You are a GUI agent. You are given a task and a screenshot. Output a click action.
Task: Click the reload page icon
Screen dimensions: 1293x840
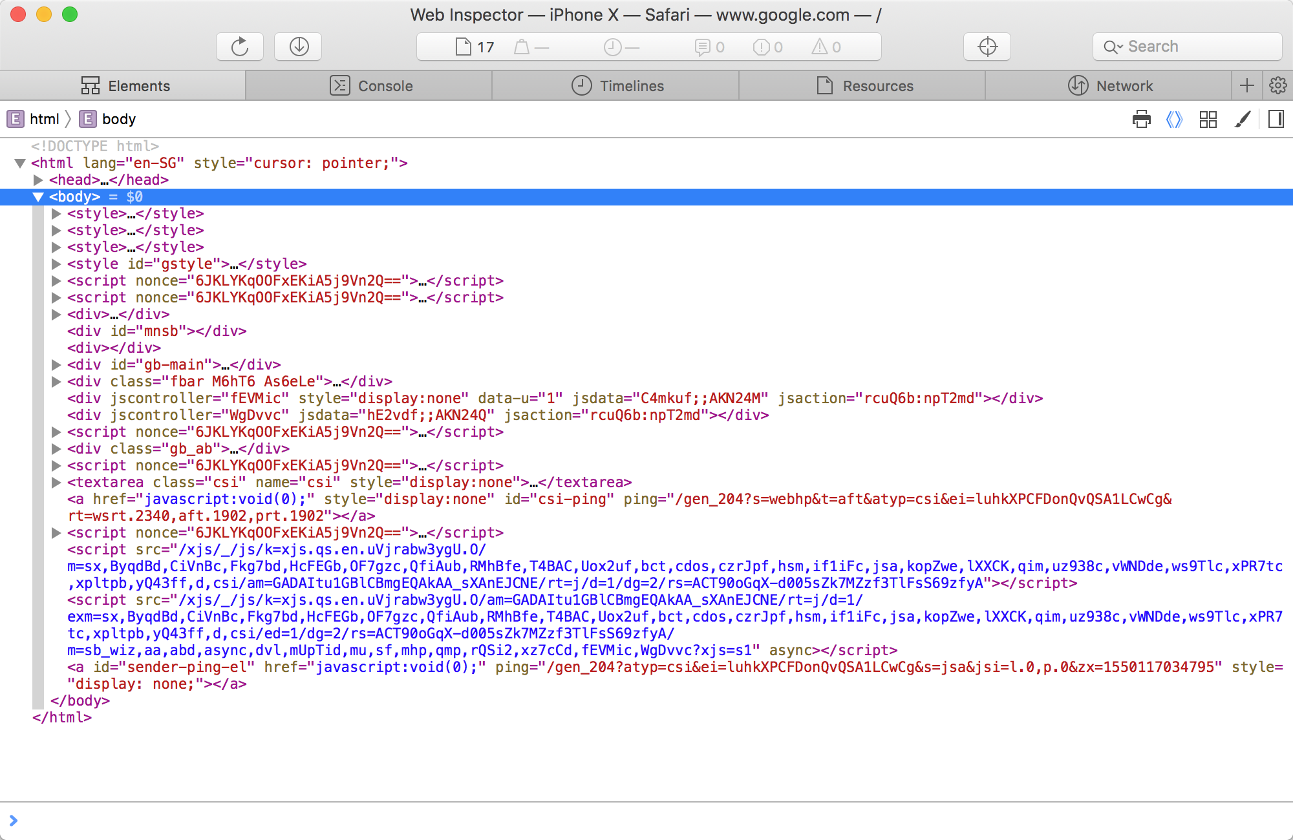click(240, 47)
